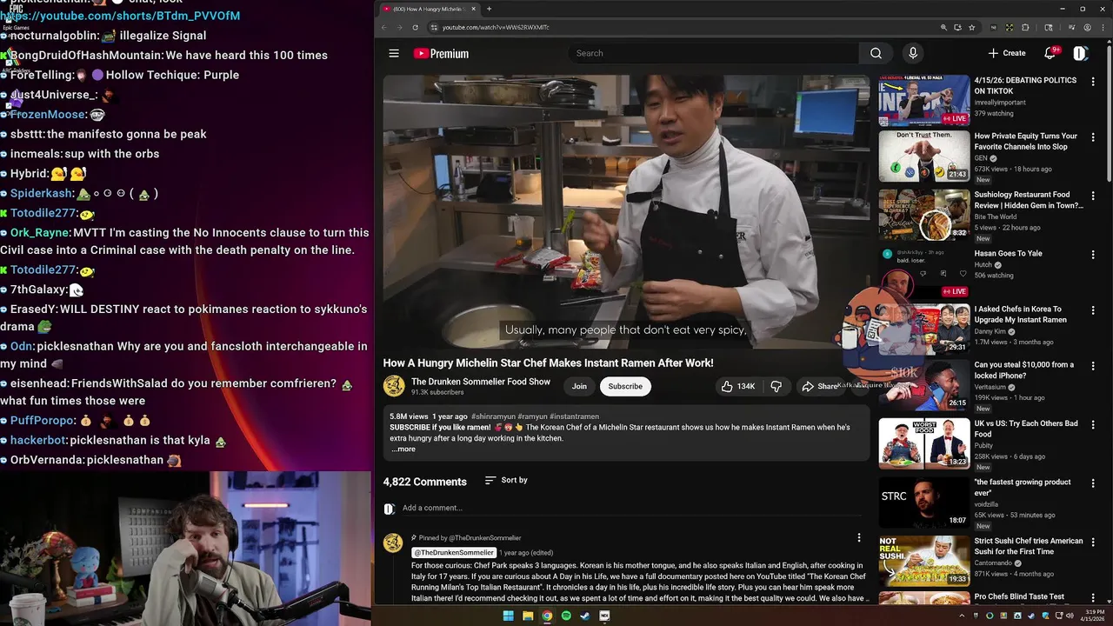Viewport: 1113px width, 626px height.
Task: Open options for steal $10,000 video
Action: [x=1093, y=365]
